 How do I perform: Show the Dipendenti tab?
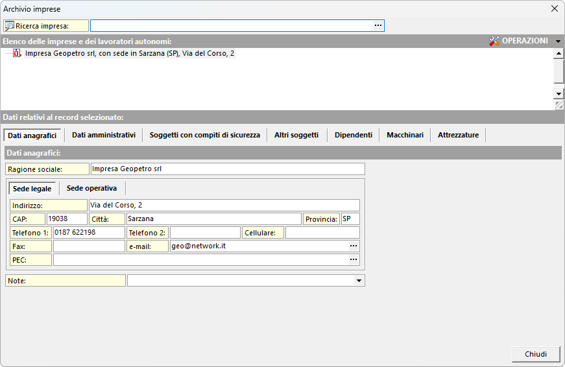point(354,135)
